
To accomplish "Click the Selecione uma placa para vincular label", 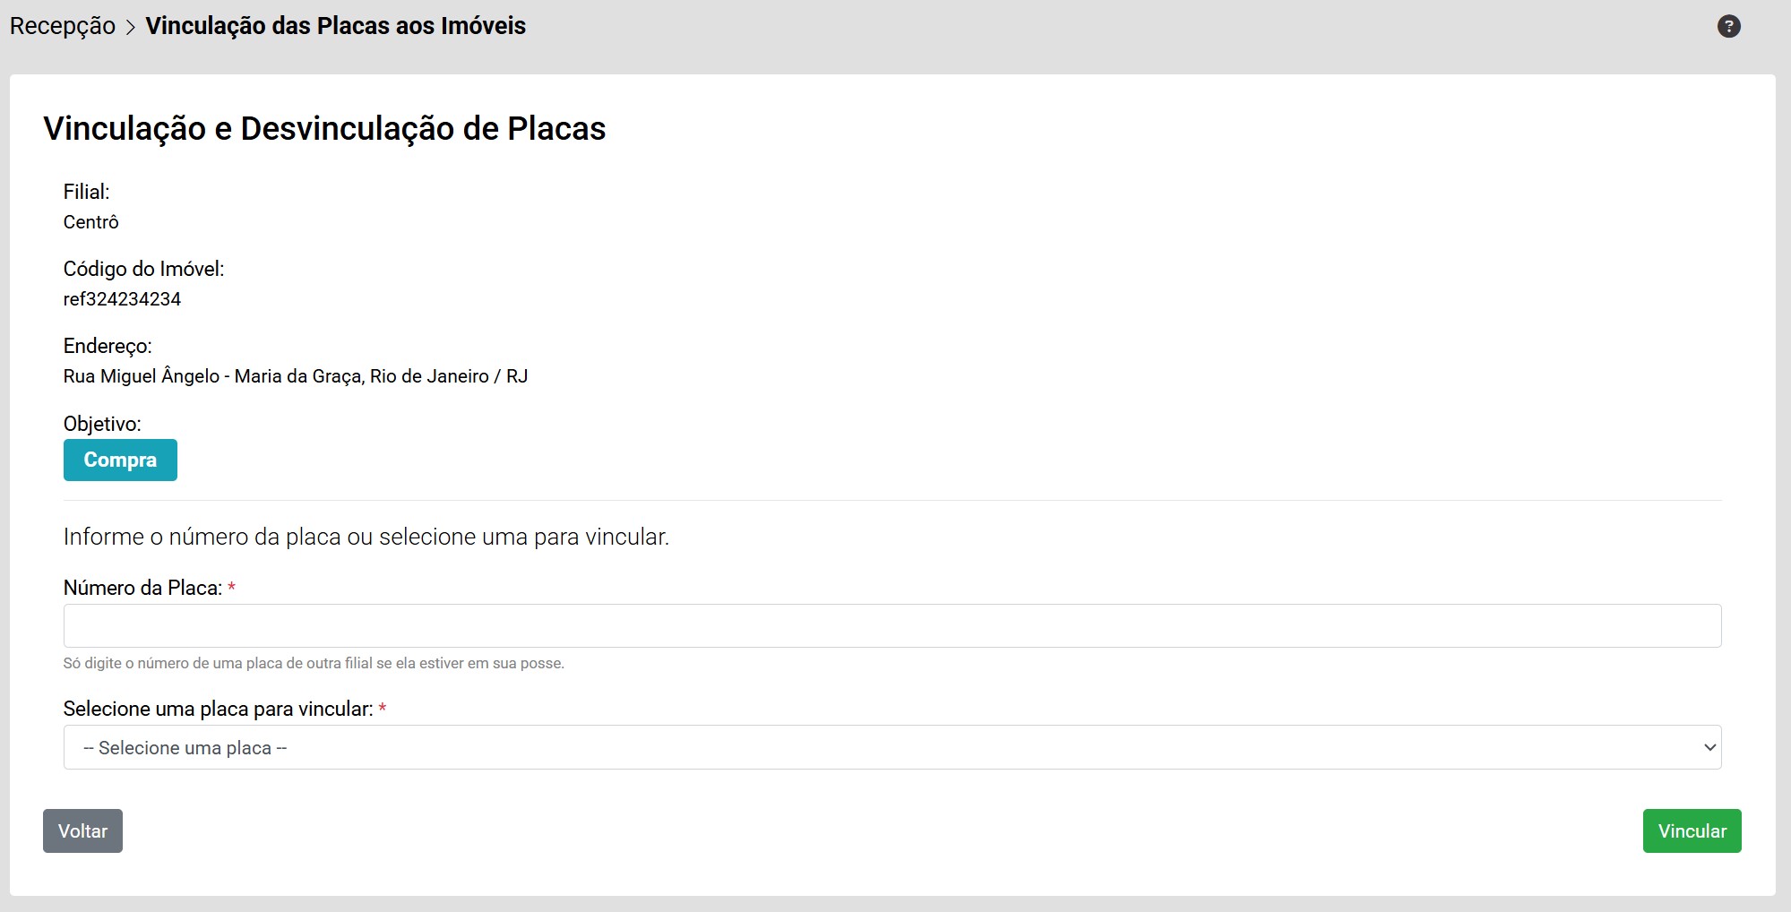I will point(218,709).
